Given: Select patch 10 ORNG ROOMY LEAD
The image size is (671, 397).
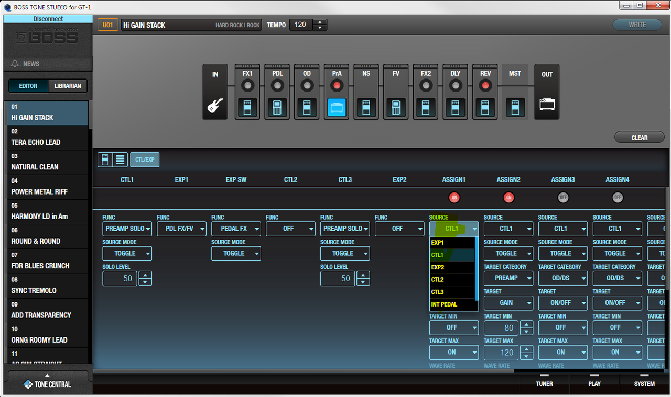Looking at the screenshot, I should pyautogui.click(x=48, y=335).
